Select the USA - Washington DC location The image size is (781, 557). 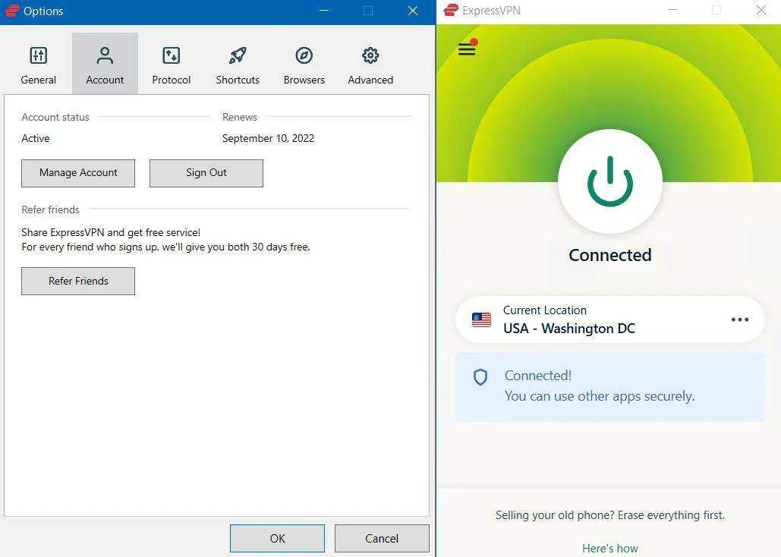610,319
